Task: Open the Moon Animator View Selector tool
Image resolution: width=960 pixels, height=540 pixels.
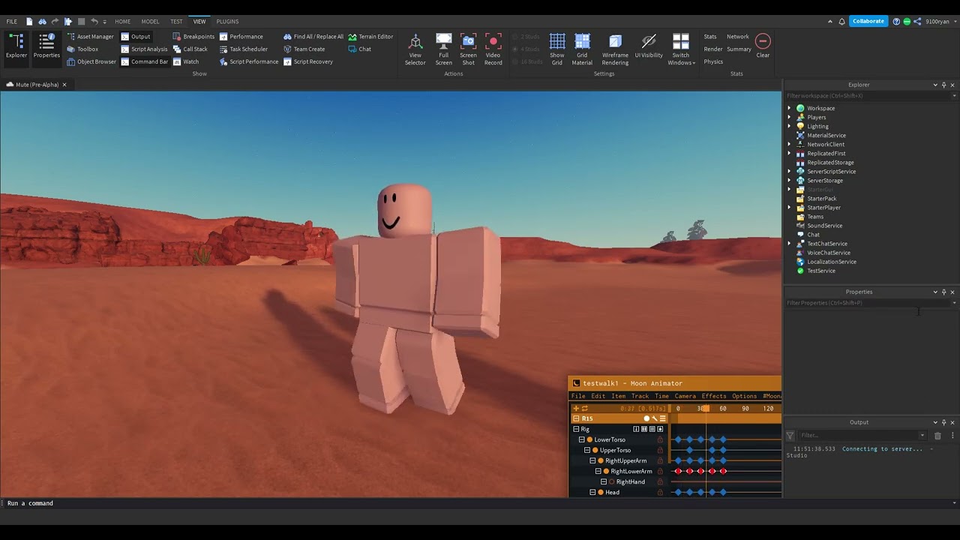Action: click(415, 46)
